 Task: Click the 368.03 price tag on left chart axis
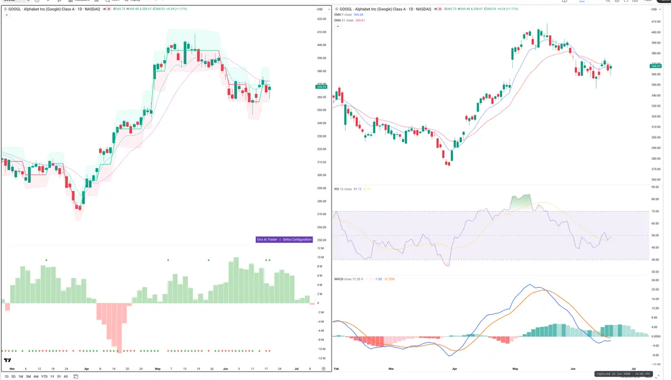[x=321, y=87]
